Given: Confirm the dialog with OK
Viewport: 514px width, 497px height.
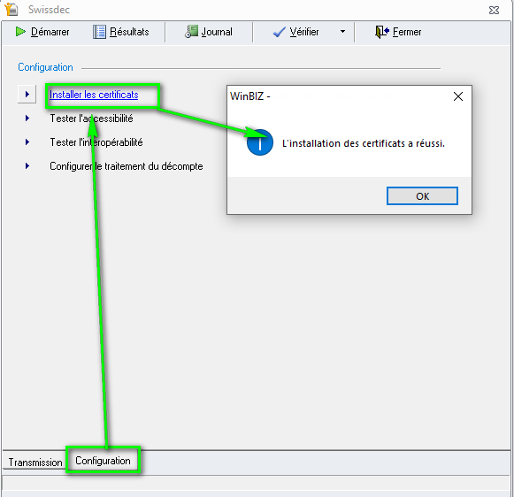Looking at the screenshot, I should point(422,196).
